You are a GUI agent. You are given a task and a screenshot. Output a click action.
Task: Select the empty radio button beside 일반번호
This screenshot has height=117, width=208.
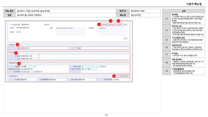tap(30, 24)
